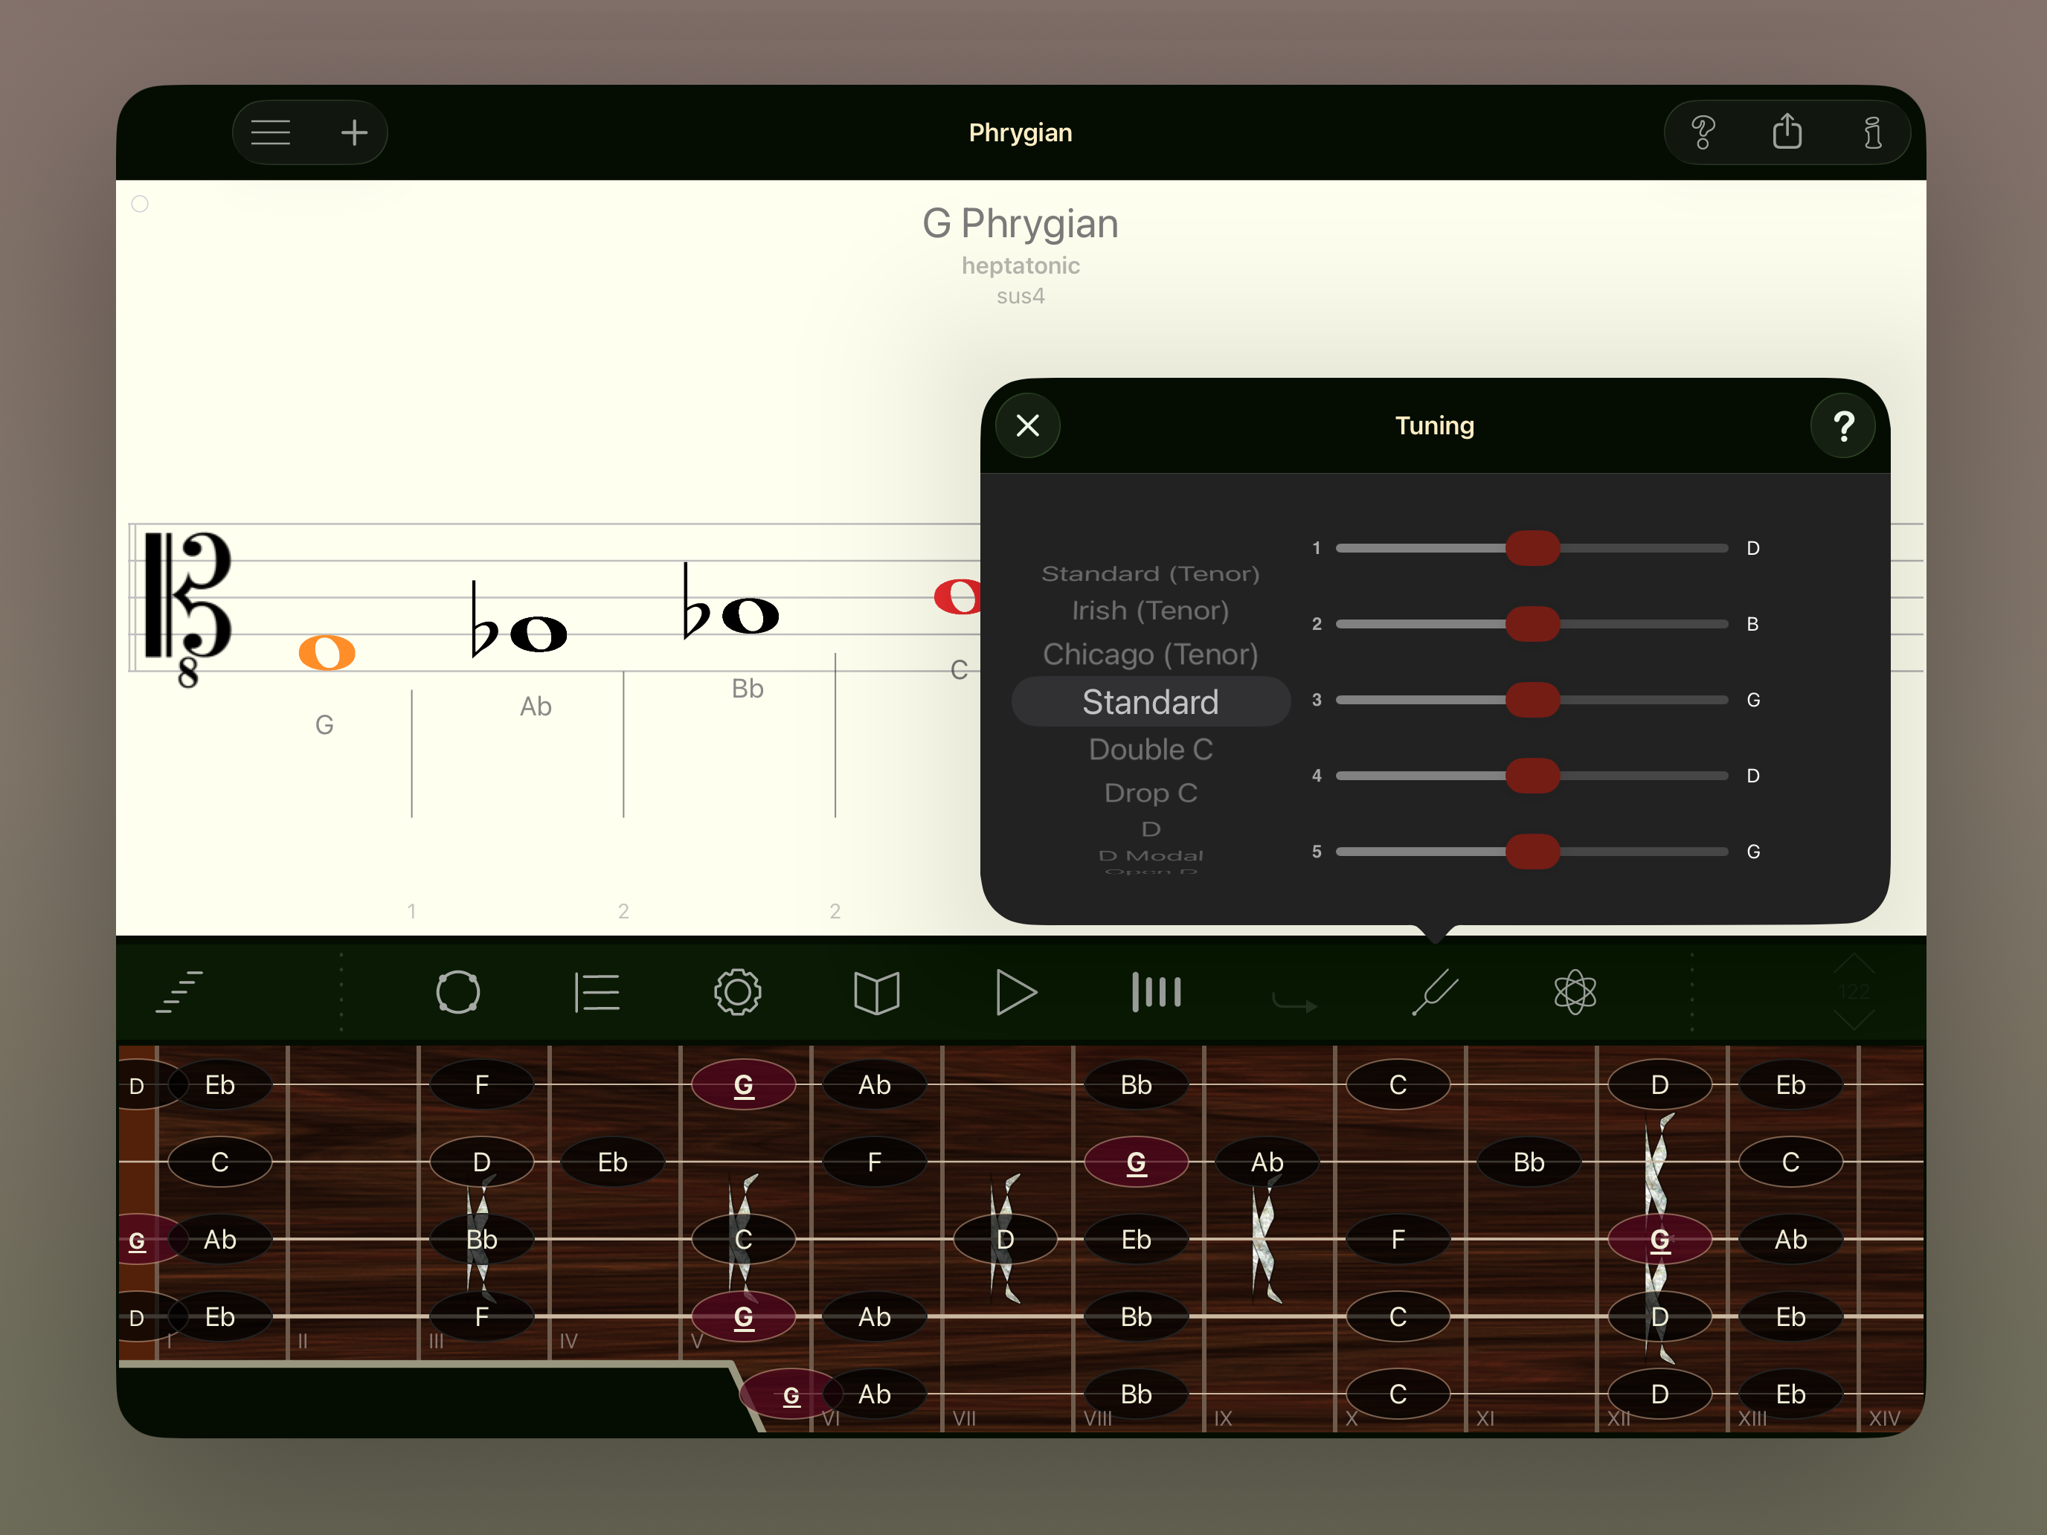
Task: Click the info icon in top bar
Action: [1872, 132]
